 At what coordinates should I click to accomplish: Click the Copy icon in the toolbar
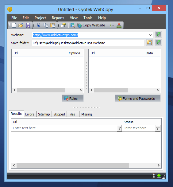(46, 25)
